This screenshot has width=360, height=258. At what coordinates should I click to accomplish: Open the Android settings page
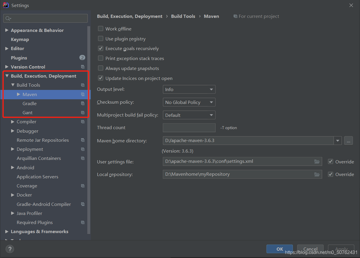click(25, 168)
